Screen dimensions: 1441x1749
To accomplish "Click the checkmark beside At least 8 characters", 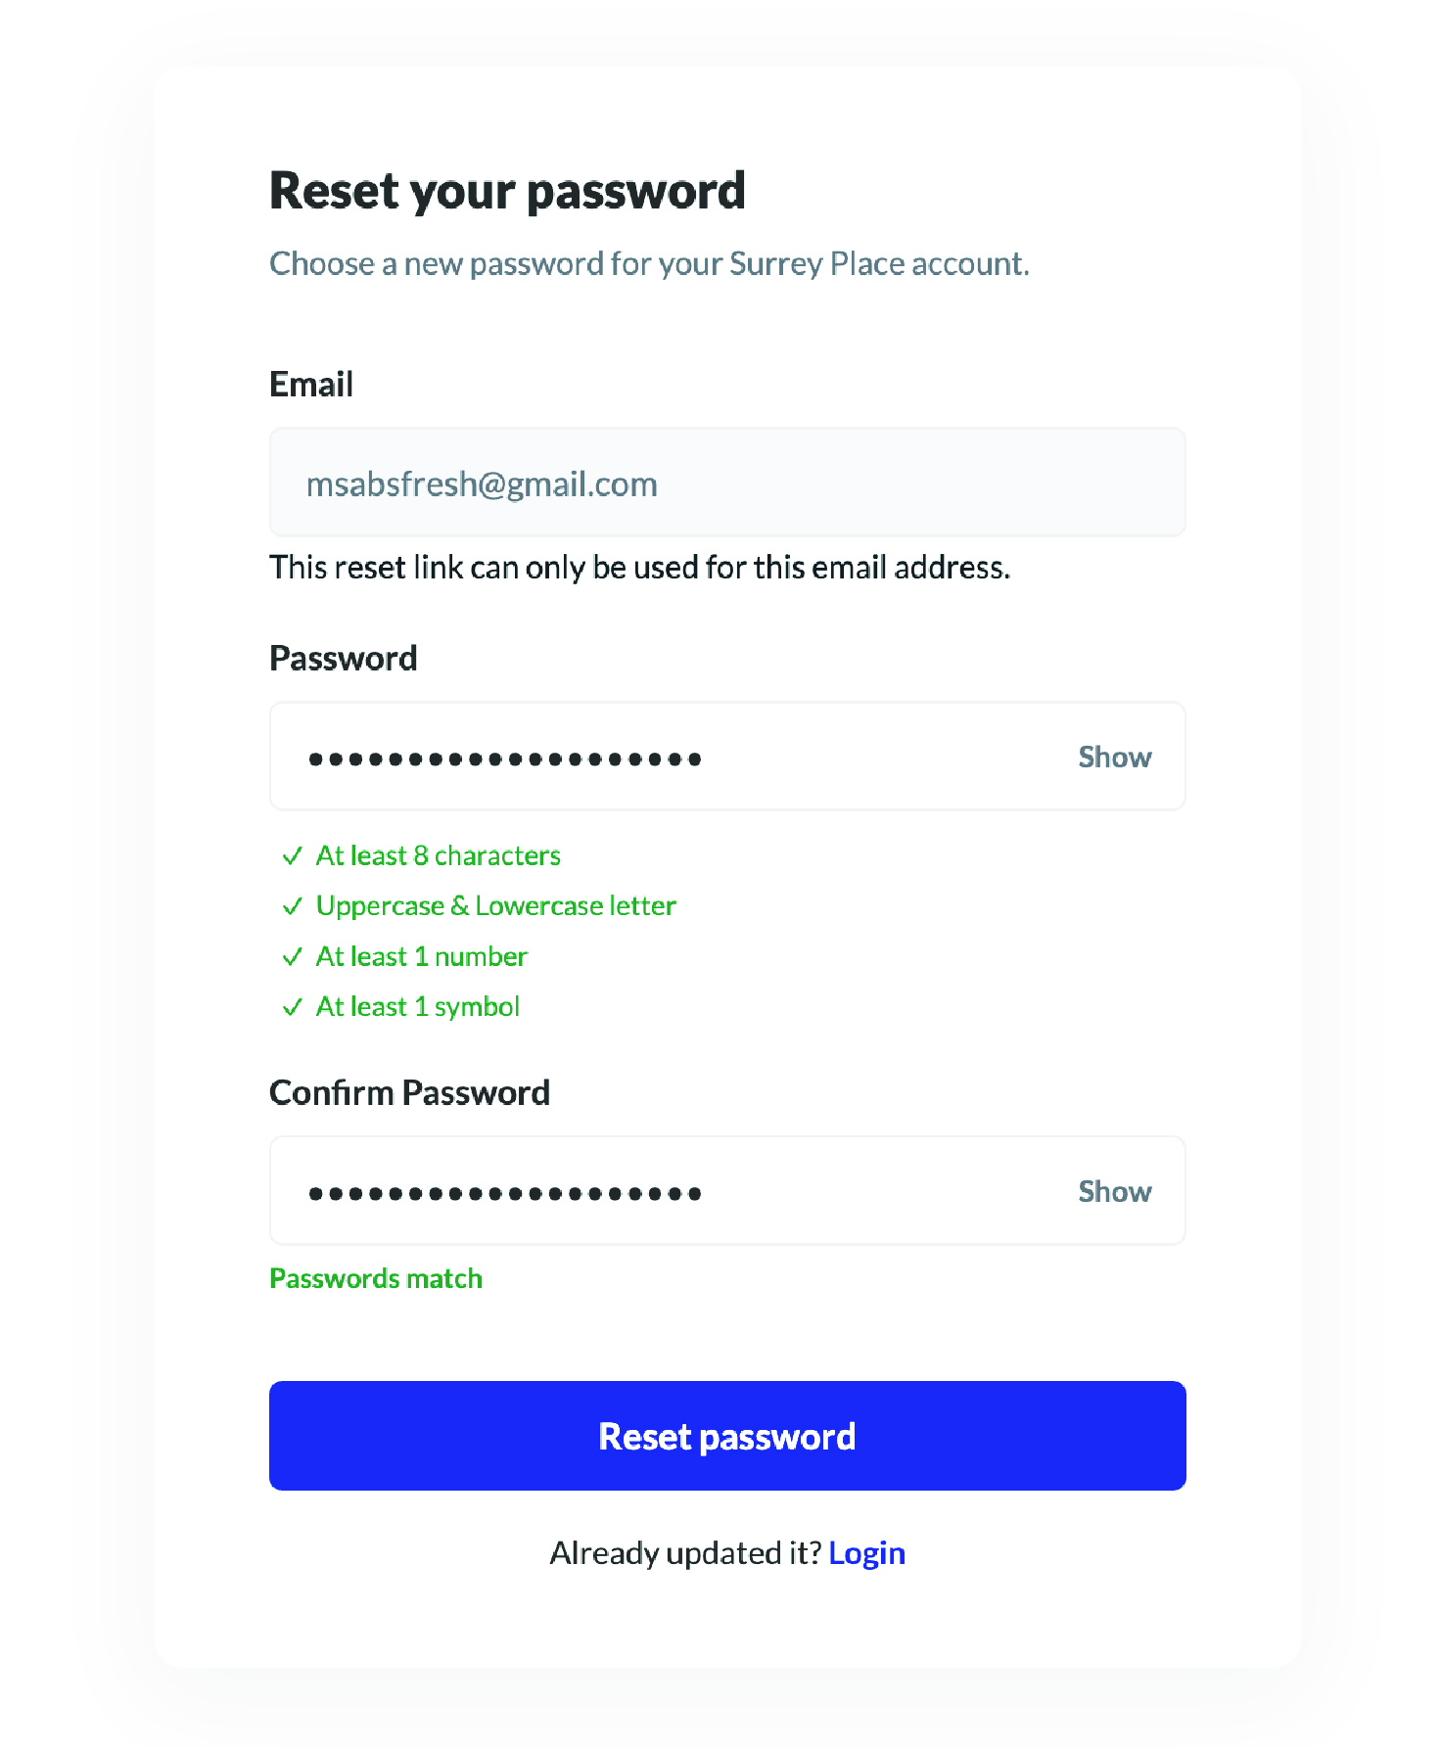I will click(292, 856).
